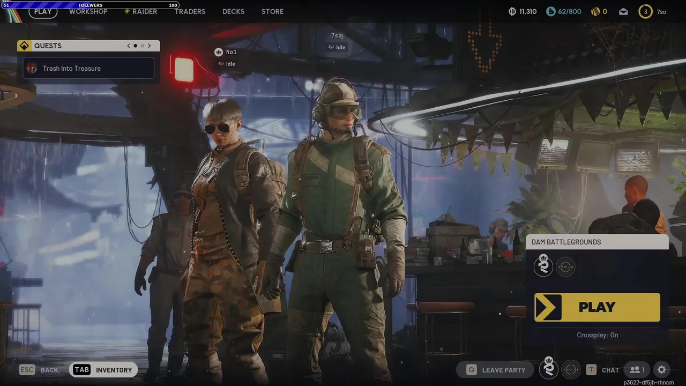
Task: Open CHAT from the bottom bar
Action: (610, 370)
